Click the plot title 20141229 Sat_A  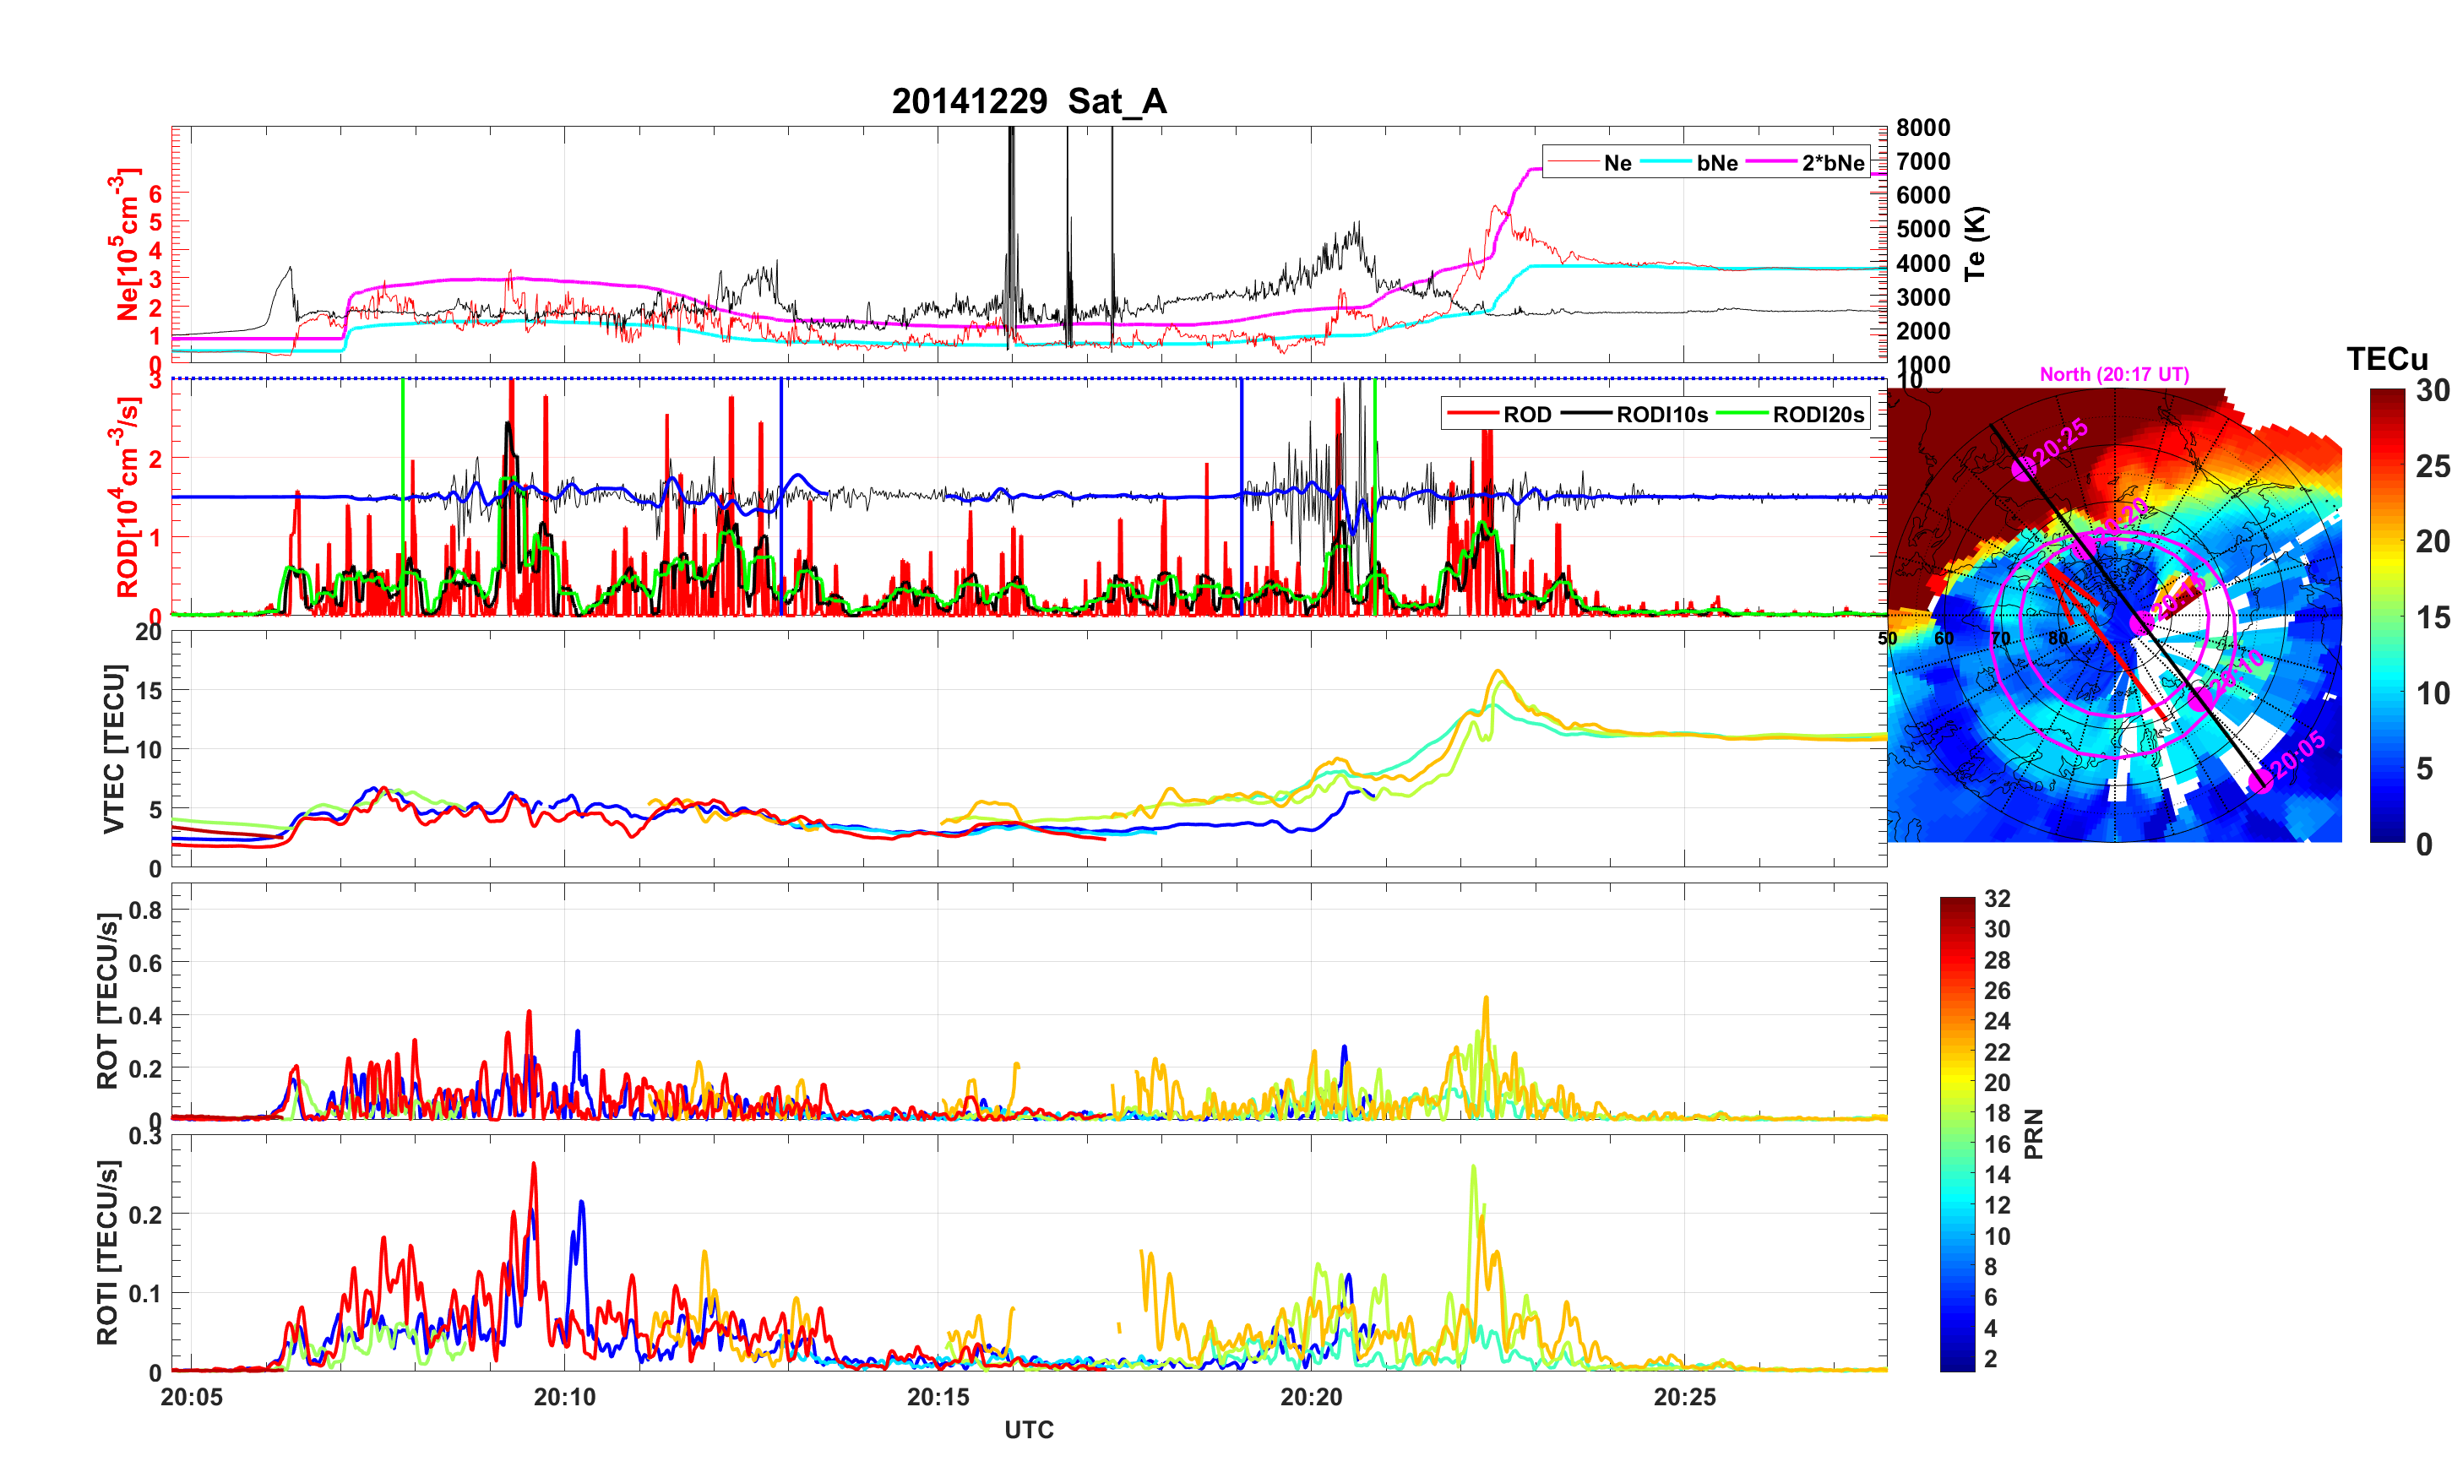click(1028, 100)
